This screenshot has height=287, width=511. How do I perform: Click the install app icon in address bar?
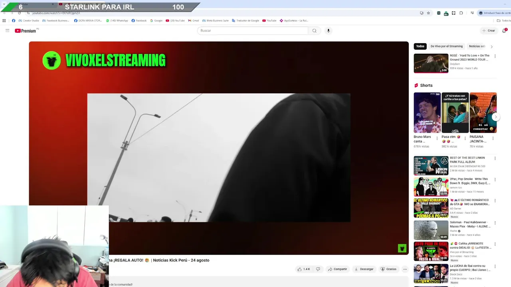(422, 13)
